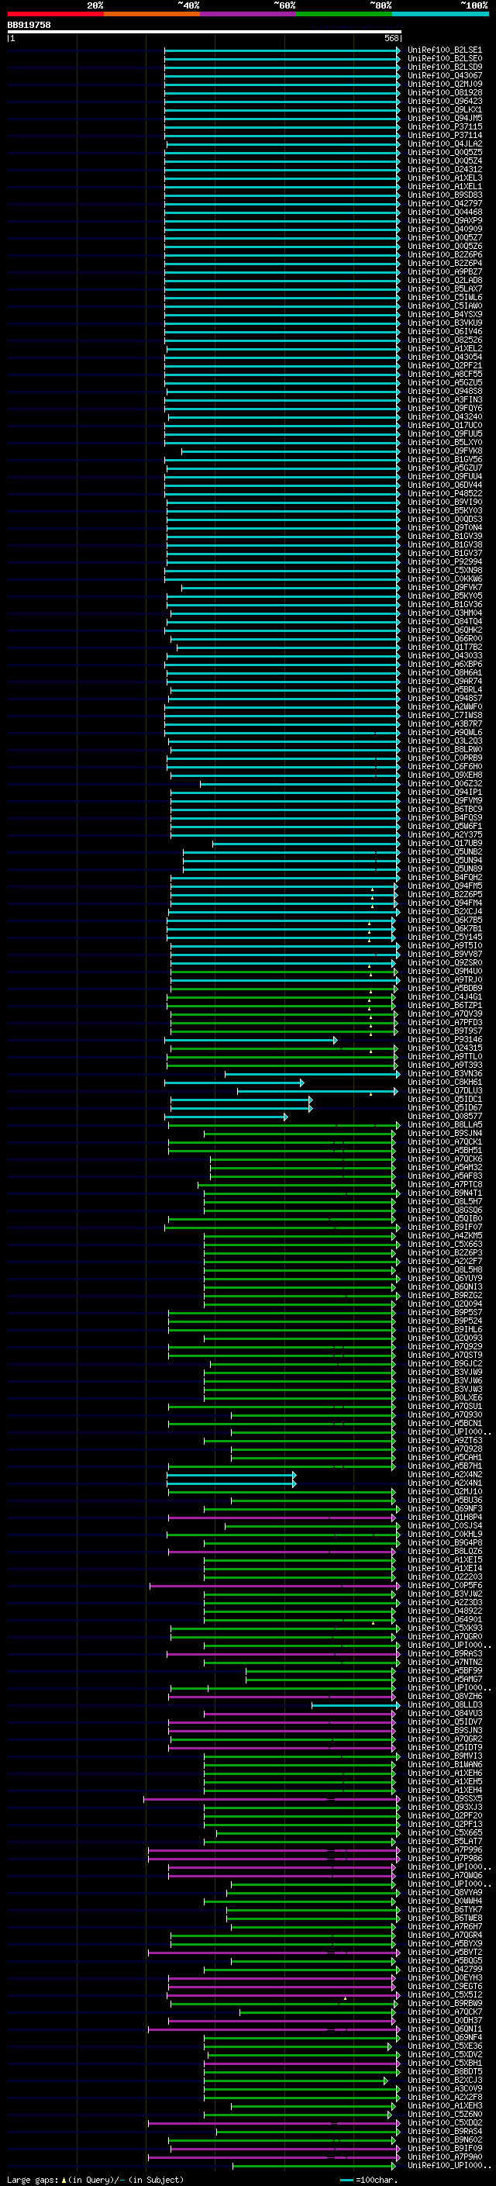Select hit UniRef100_B5LAT7

click(x=444, y=1842)
